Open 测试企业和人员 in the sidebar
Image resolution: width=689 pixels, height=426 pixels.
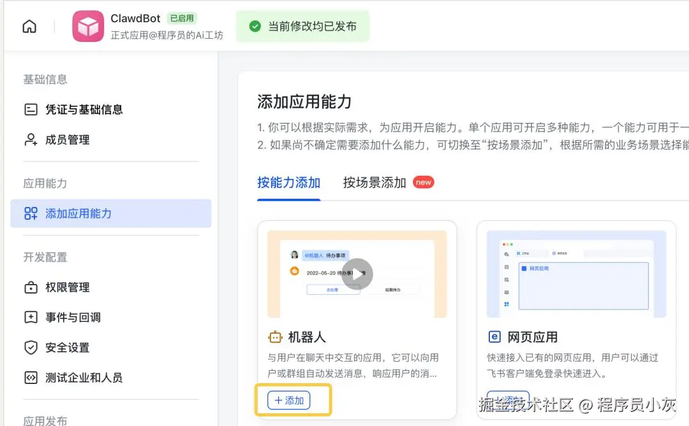click(111, 378)
